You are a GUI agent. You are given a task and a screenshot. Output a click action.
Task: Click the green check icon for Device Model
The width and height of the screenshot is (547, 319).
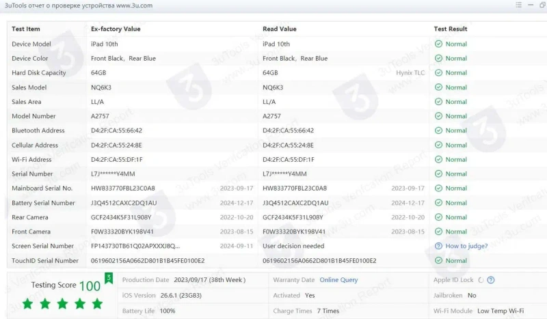point(438,44)
